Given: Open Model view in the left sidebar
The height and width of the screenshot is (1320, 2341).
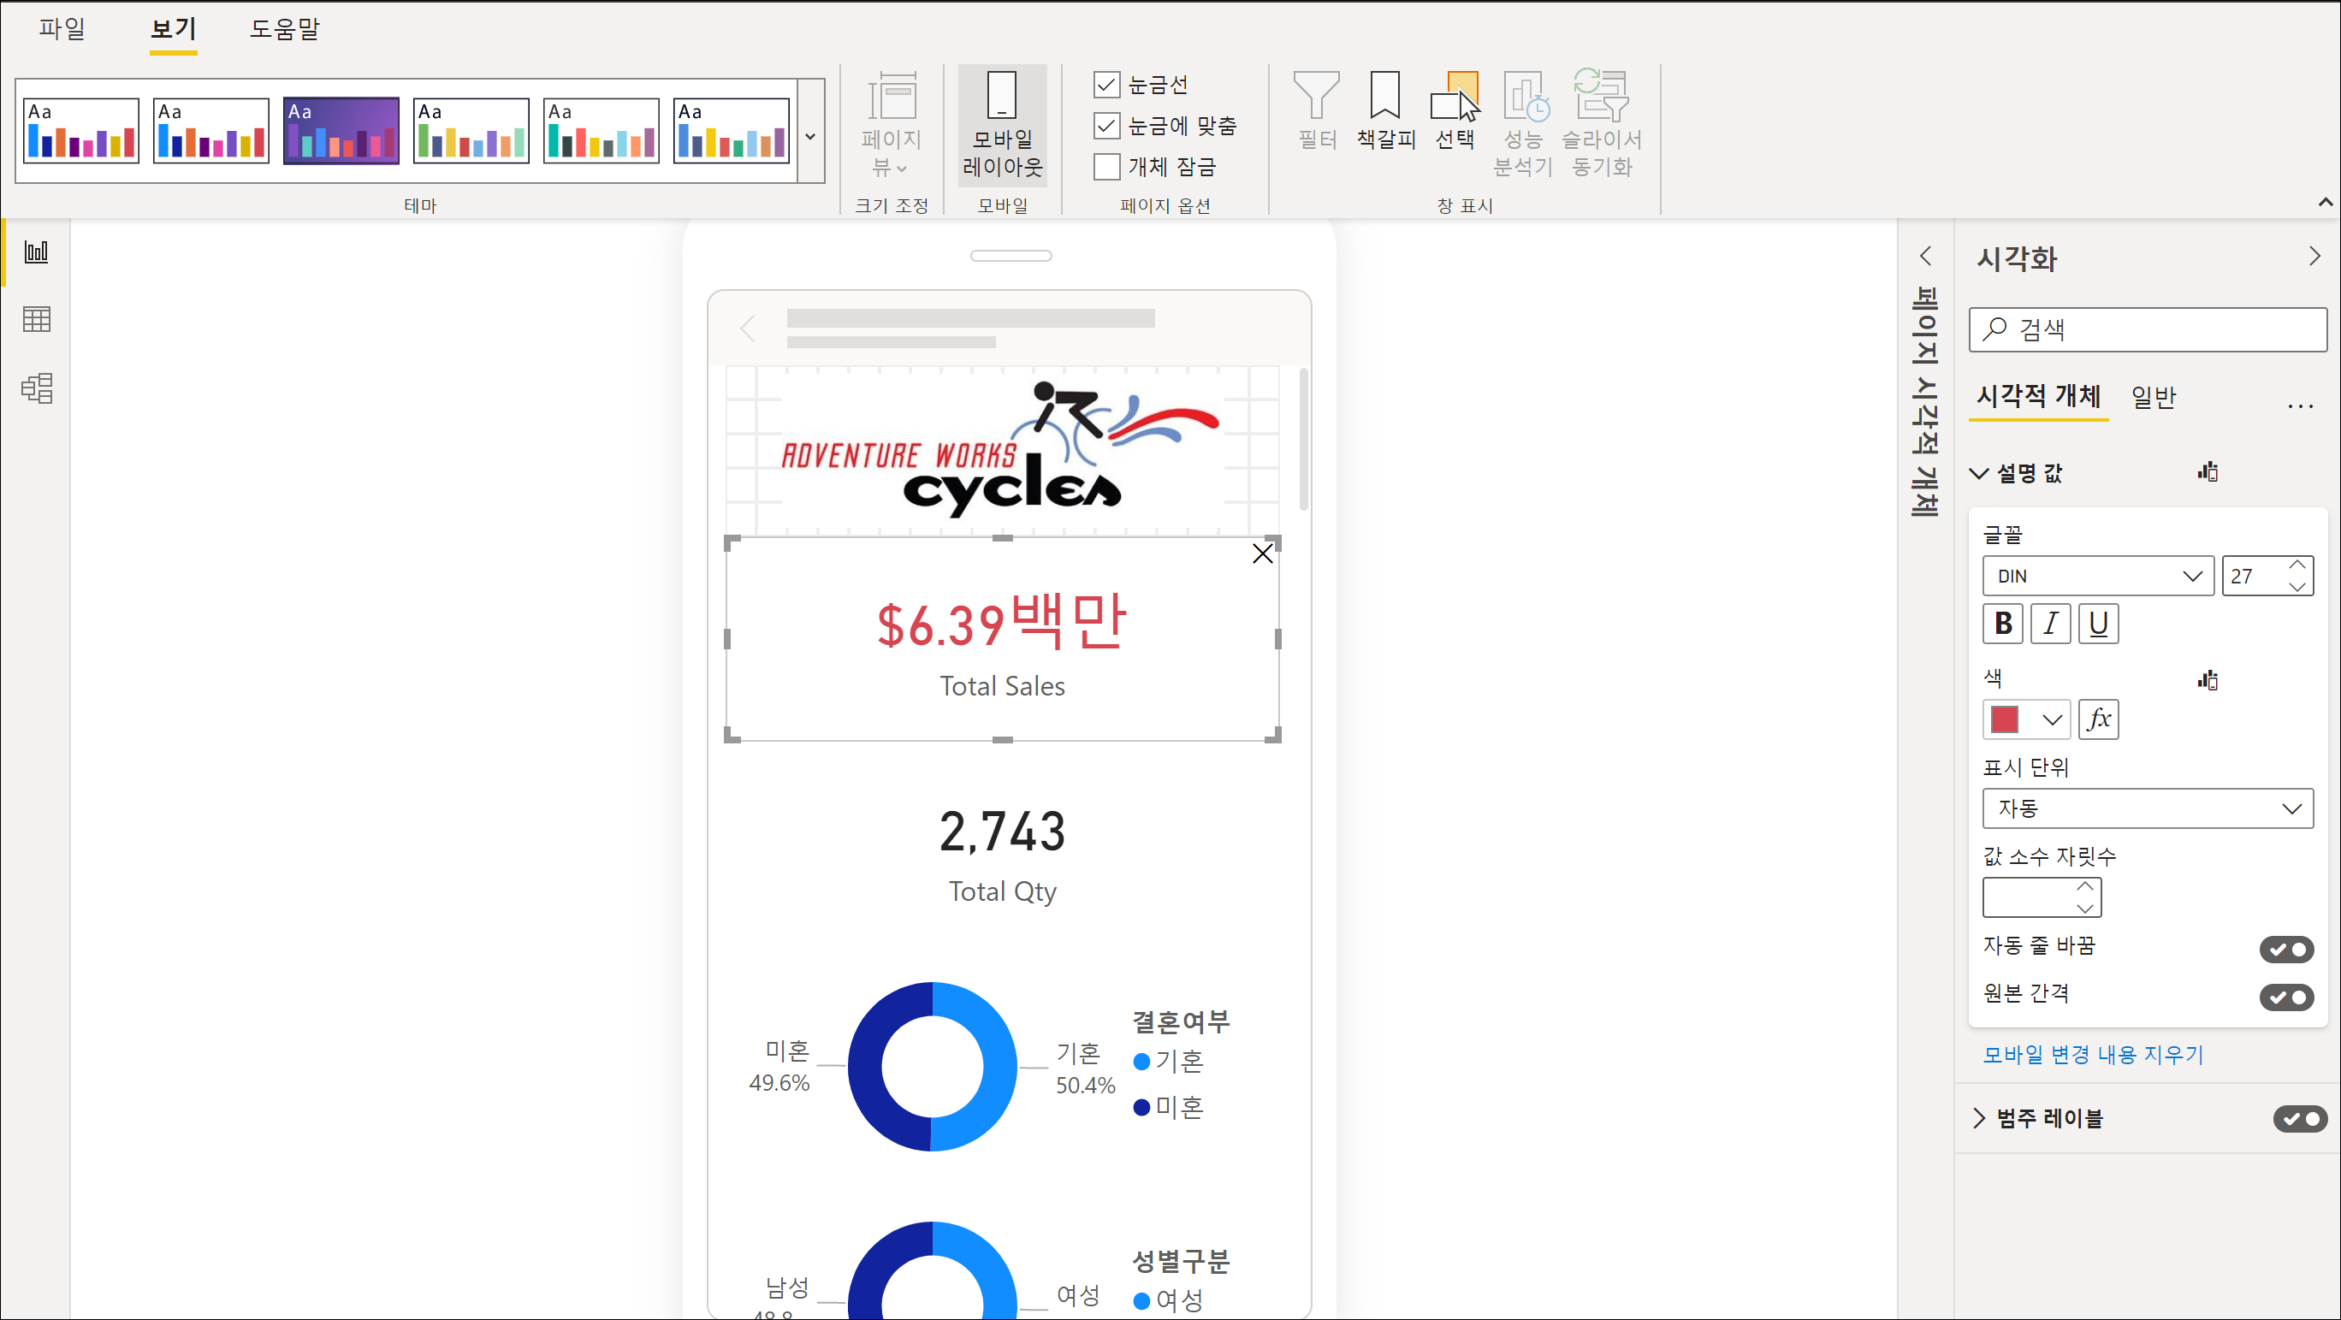Looking at the screenshot, I should click(36, 388).
